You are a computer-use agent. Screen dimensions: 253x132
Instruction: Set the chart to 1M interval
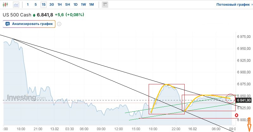click(91, 5)
